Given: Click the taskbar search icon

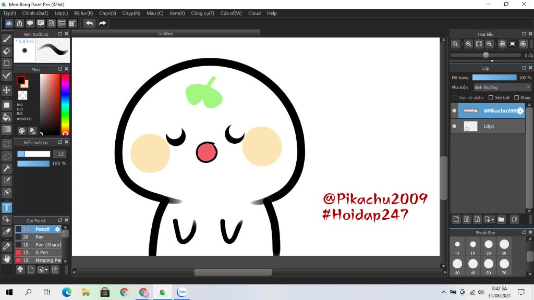Looking at the screenshot, I should coord(28,292).
